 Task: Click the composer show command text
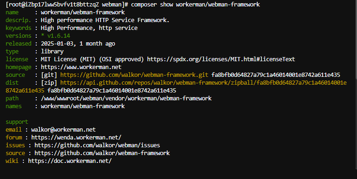click(x=195, y=5)
